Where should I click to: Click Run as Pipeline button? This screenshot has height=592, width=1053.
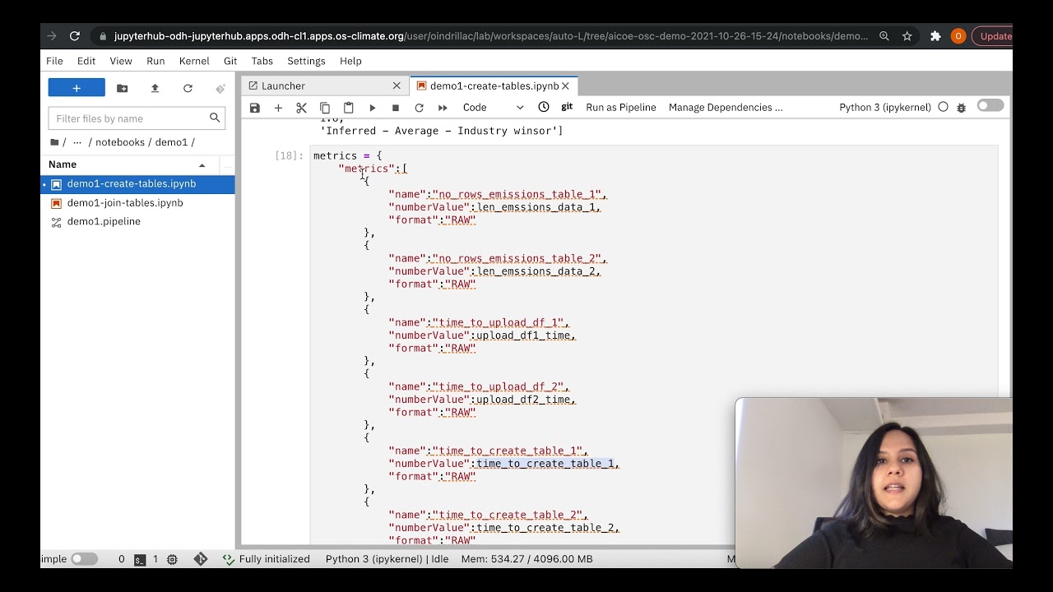click(621, 108)
